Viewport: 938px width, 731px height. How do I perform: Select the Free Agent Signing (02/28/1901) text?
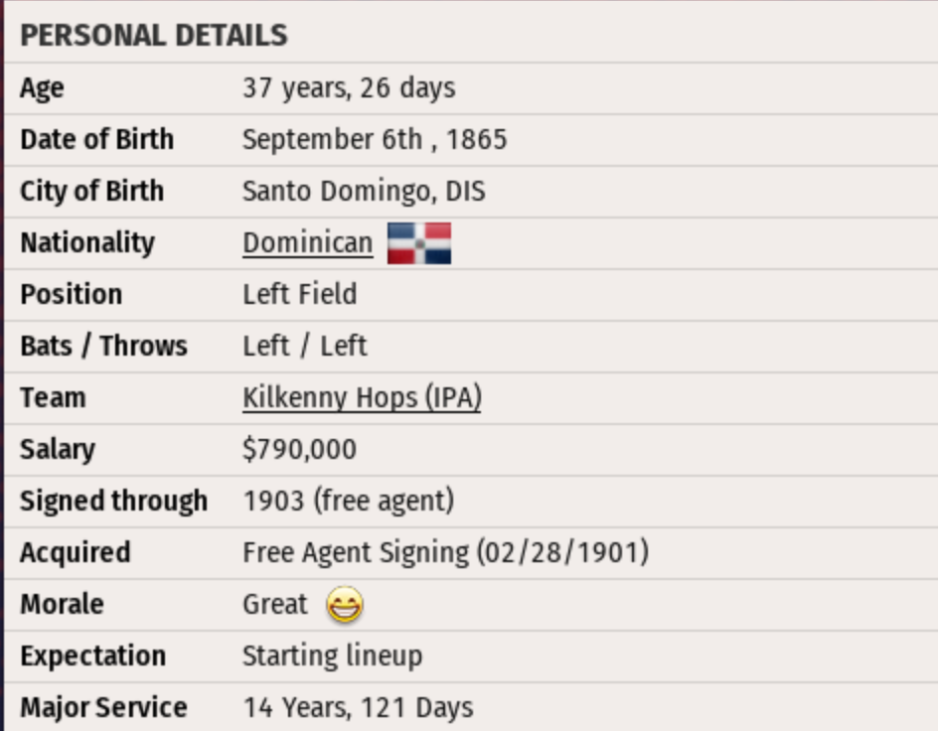pos(445,553)
